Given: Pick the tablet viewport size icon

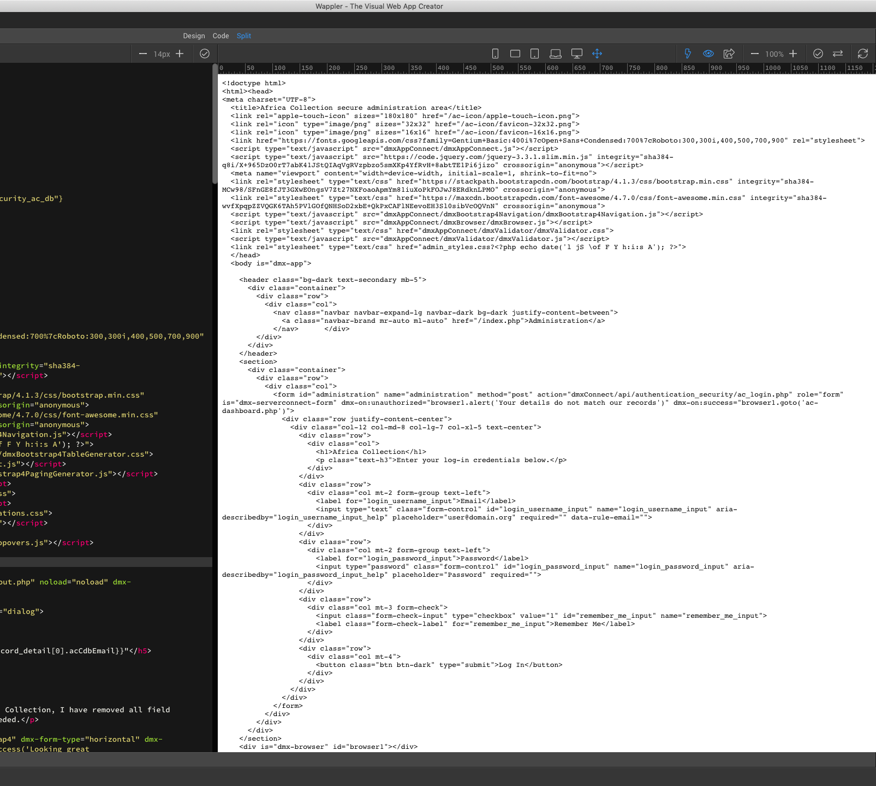Looking at the screenshot, I should point(535,54).
